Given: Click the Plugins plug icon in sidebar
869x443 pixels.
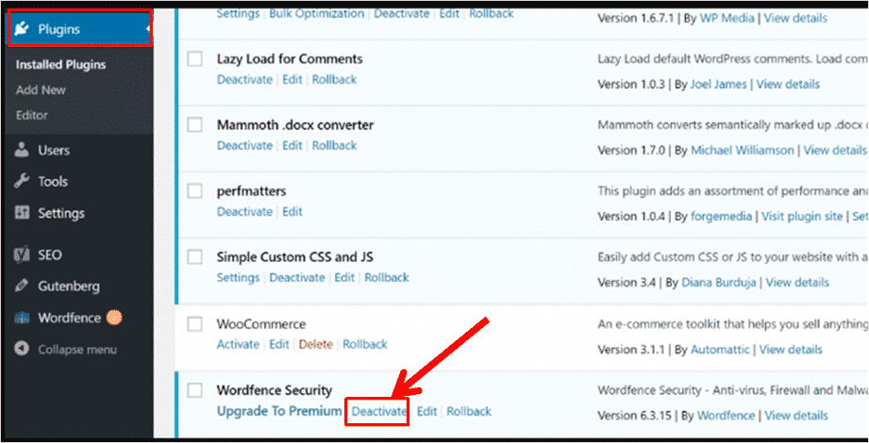Looking at the screenshot, I should [22, 29].
